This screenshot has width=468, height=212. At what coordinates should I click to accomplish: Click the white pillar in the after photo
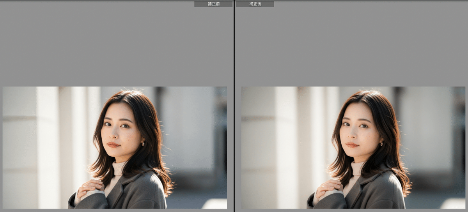pos(286,148)
